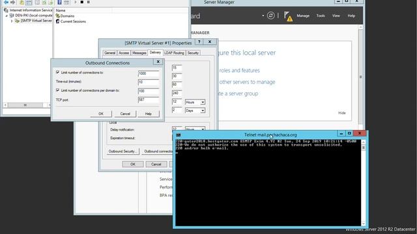
Task: Click the Outbound Security button
Action: tap(123, 151)
